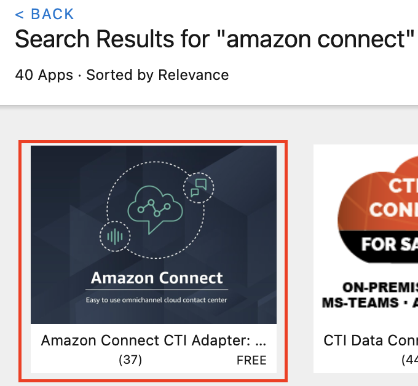Click the (37) review count
The image size is (418, 386).
(130, 360)
